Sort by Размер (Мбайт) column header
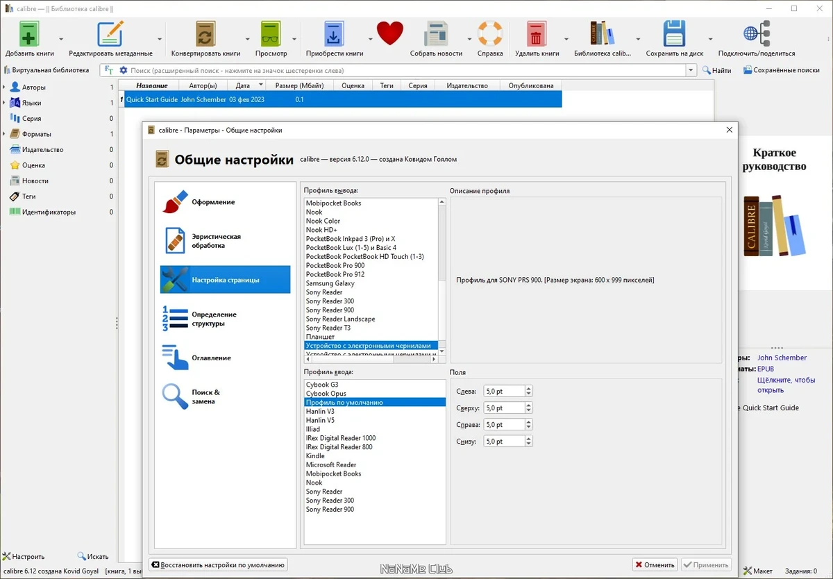 point(299,85)
